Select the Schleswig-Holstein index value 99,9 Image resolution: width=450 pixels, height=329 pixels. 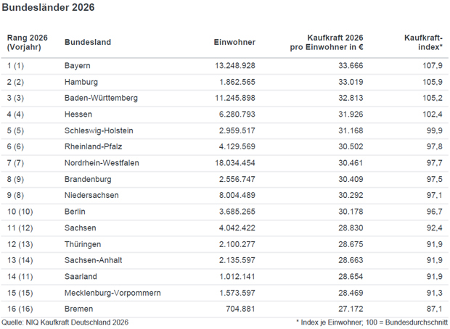[433, 130]
